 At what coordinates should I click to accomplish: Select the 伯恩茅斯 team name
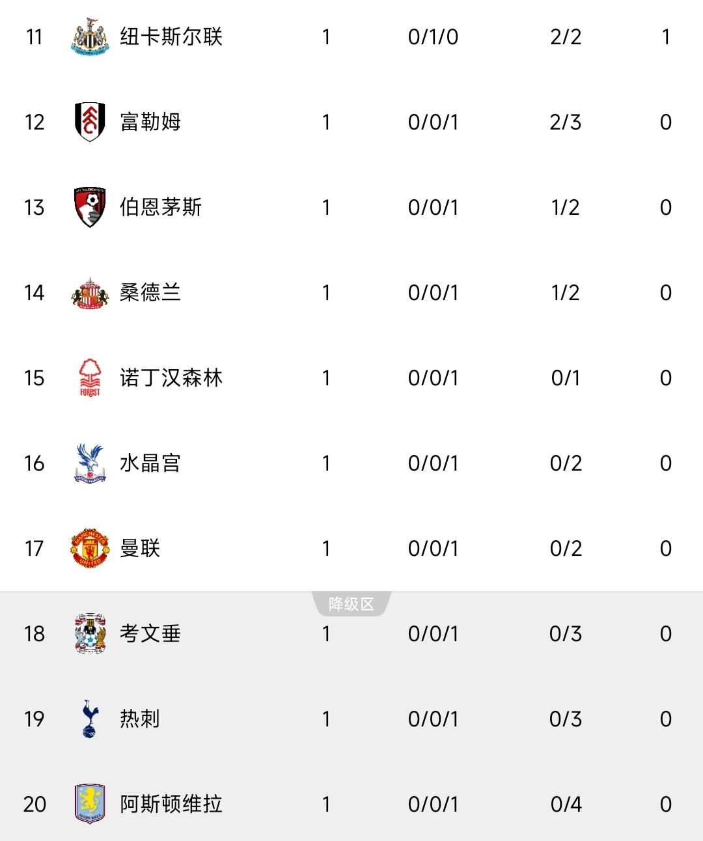161,207
